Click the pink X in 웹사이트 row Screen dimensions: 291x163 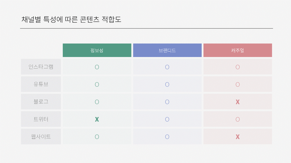pyautogui.click(x=238, y=137)
